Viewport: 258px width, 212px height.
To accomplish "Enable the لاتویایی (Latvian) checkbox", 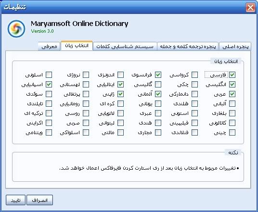I will (120, 113).
